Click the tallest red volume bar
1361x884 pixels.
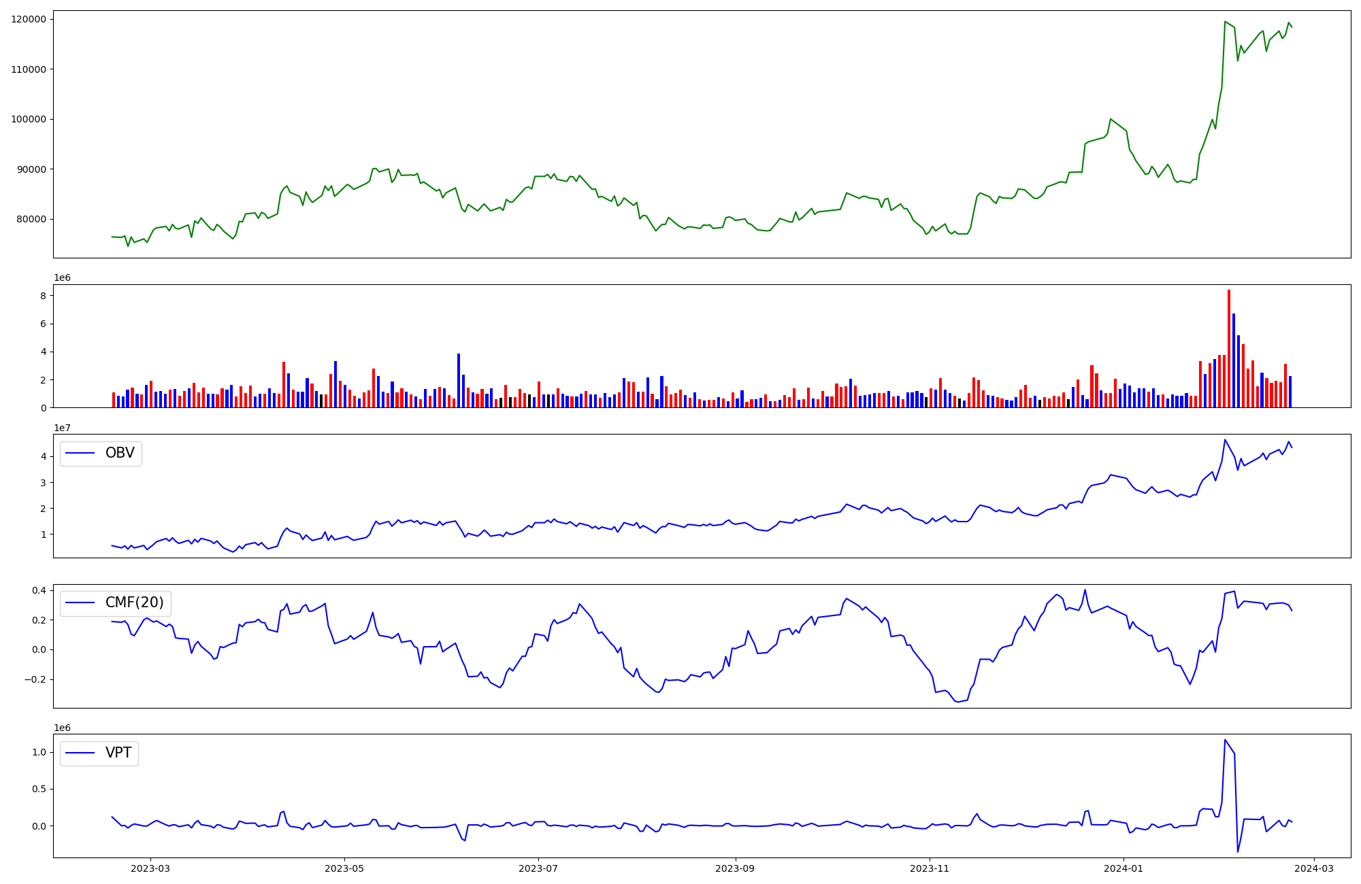tap(1228, 348)
